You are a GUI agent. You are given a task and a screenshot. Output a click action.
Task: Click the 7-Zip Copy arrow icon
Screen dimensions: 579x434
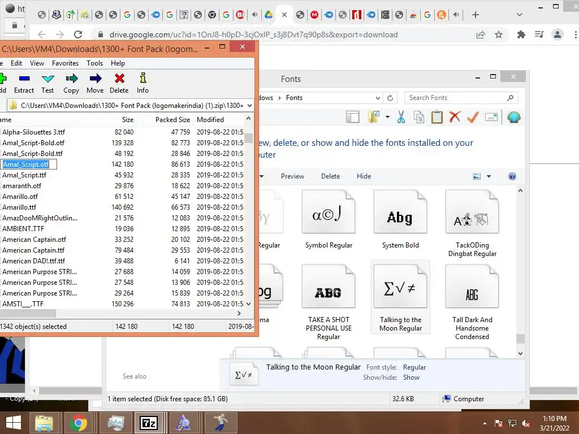72,78
